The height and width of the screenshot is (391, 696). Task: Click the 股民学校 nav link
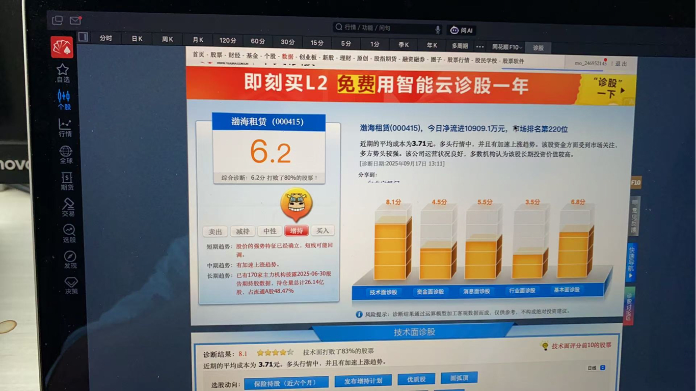486,61
